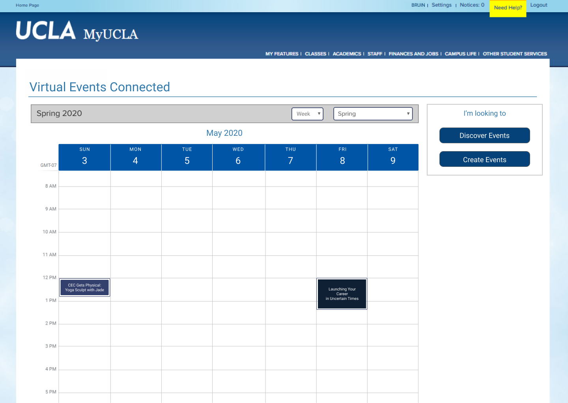Select the WED 6 day header
The image size is (568, 403).
coord(238,157)
